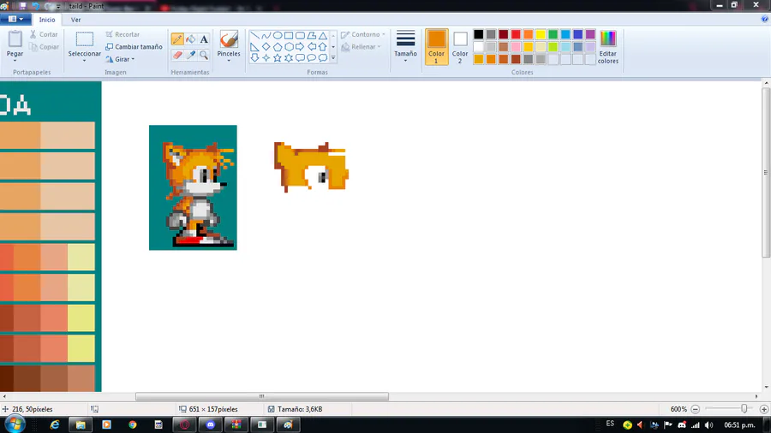
Task: Open Google Chrome from the taskbar
Action: (x=132, y=424)
